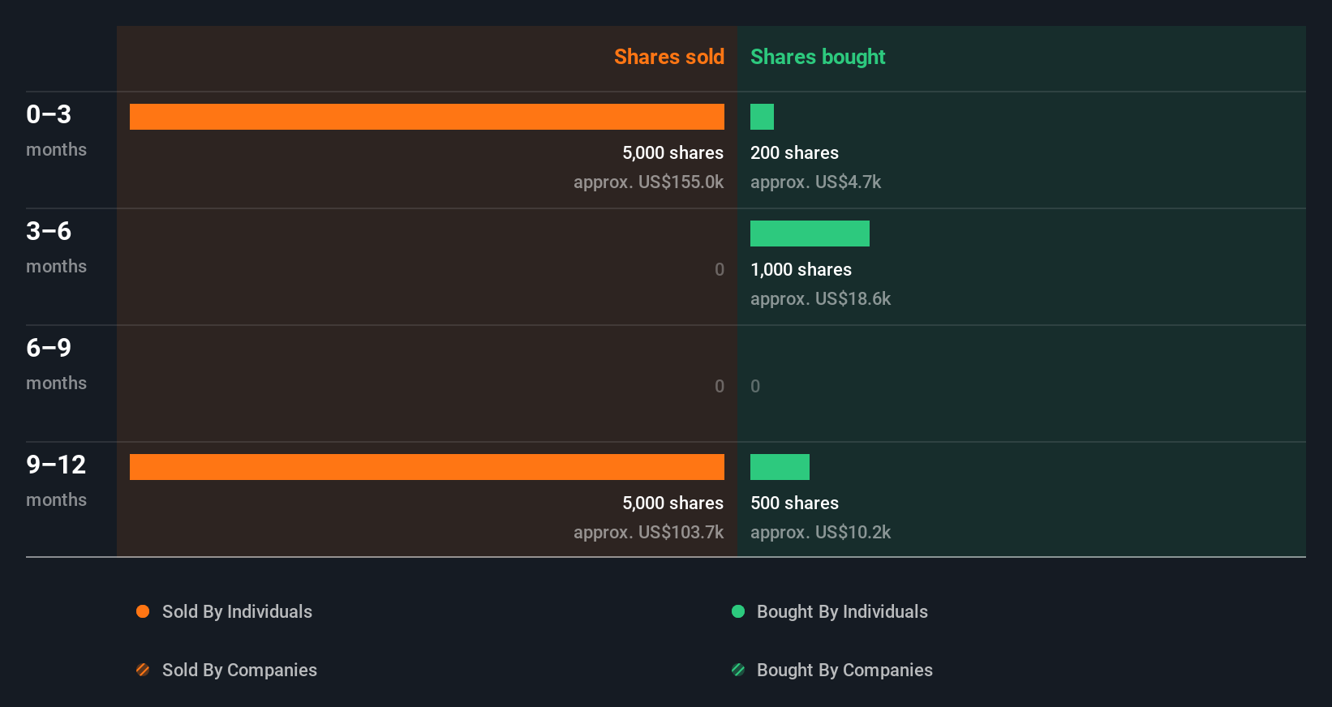Click '5,000 shares' in the 0–3 months row

[x=672, y=153]
